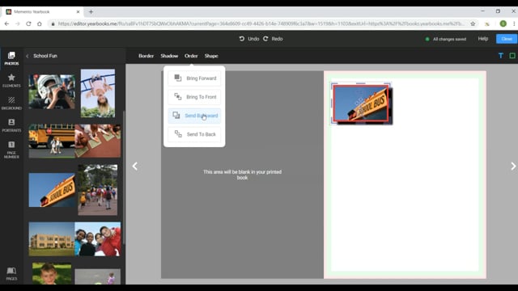Select the school bus image on page

tap(361, 103)
